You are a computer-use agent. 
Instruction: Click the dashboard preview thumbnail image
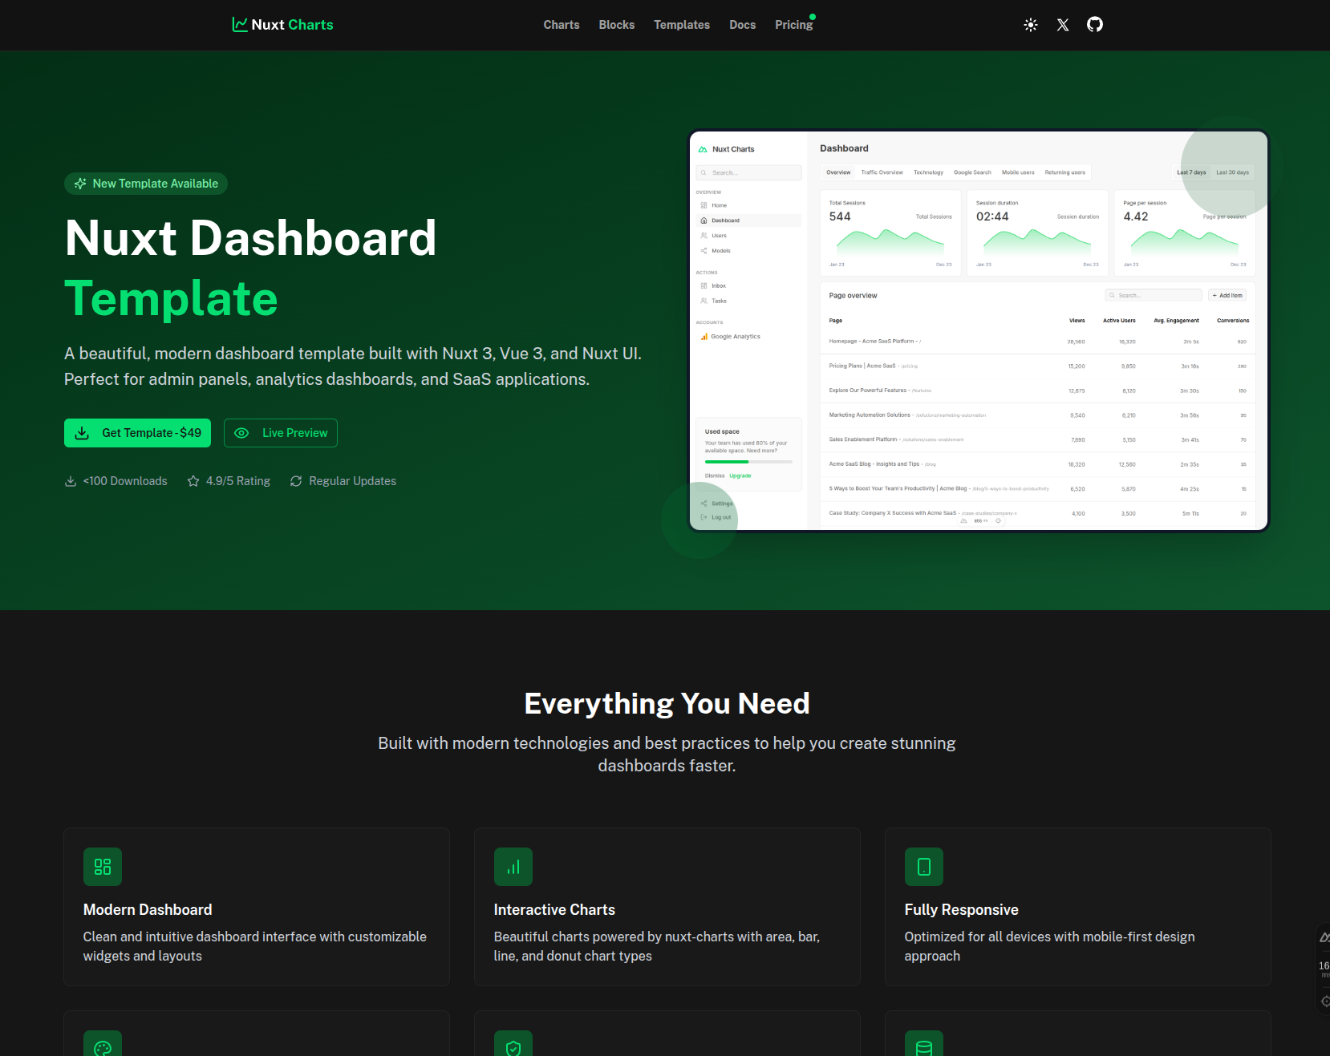click(x=978, y=330)
